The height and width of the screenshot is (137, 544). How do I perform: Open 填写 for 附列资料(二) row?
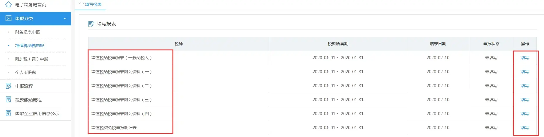[x=525, y=86]
